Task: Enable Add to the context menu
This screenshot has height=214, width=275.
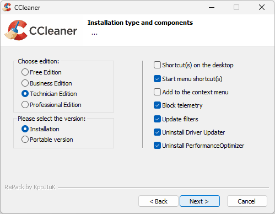Action: (x=157, y=92)
